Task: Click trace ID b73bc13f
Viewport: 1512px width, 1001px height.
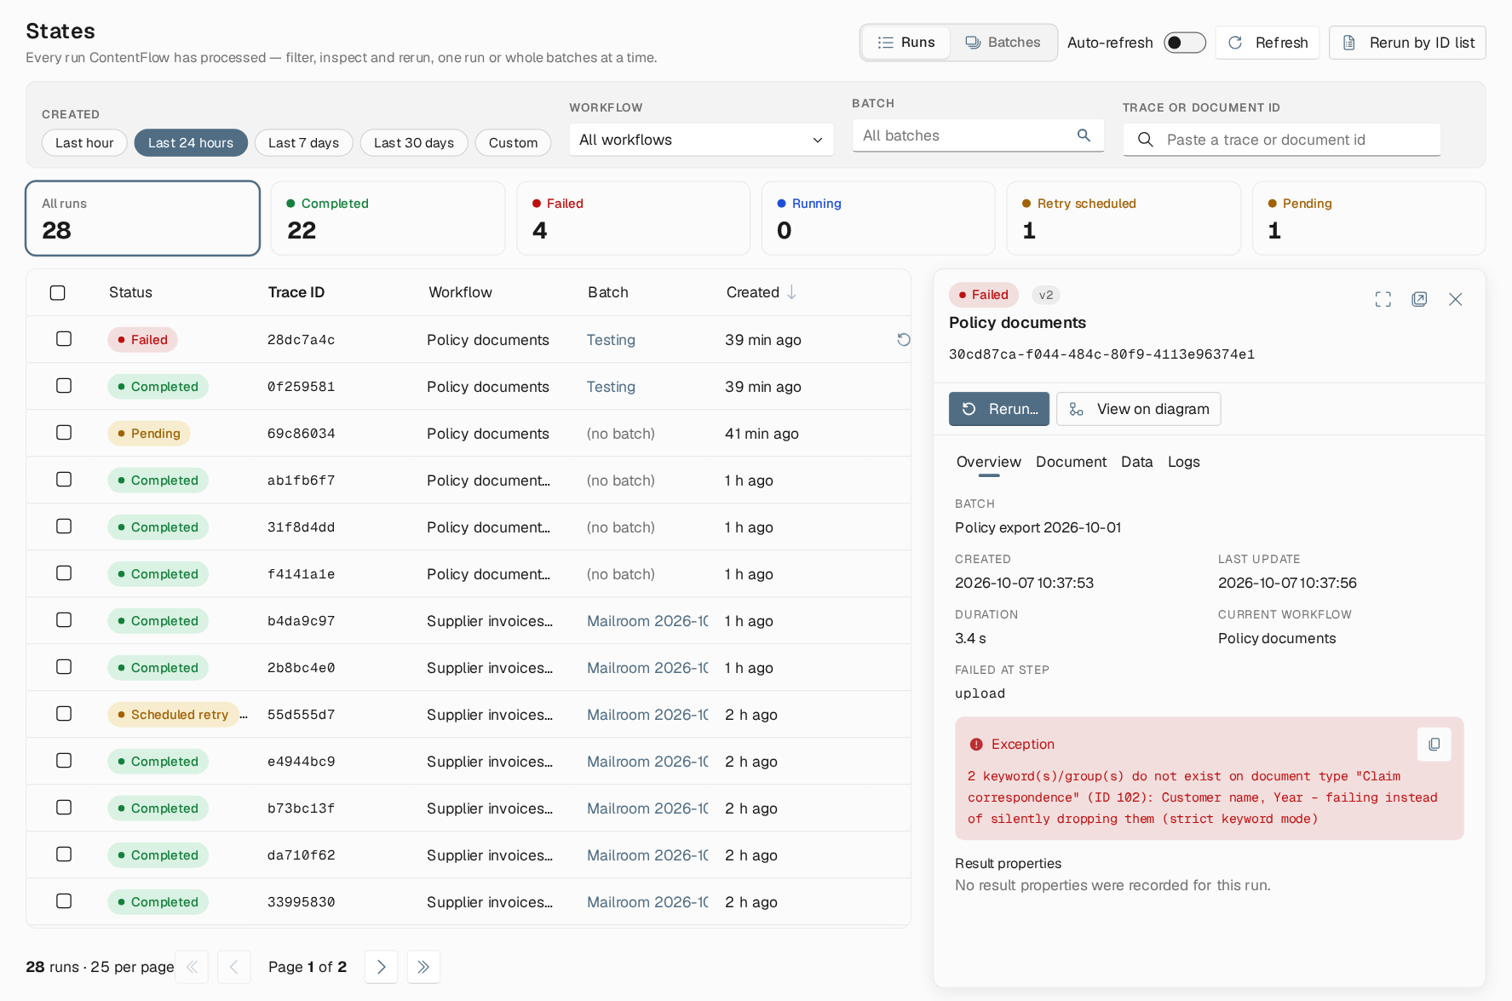Action: 301,808
